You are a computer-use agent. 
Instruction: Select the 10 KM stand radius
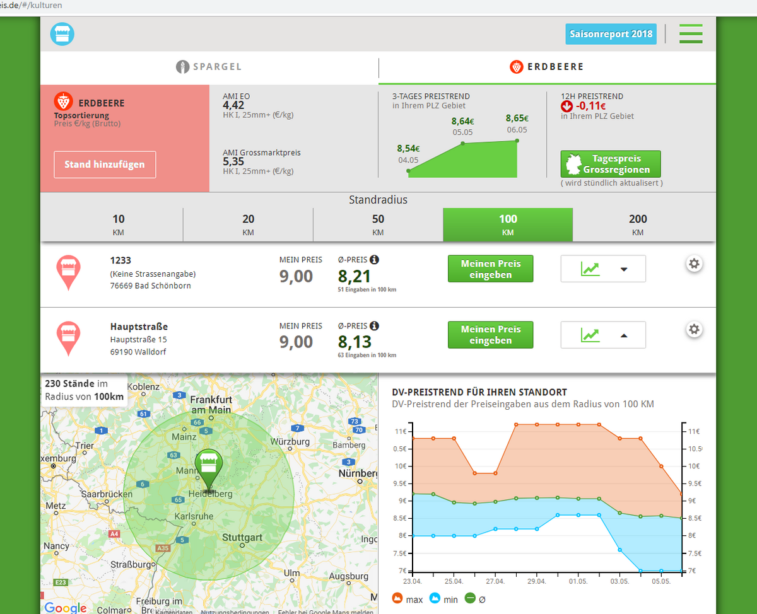119,224
